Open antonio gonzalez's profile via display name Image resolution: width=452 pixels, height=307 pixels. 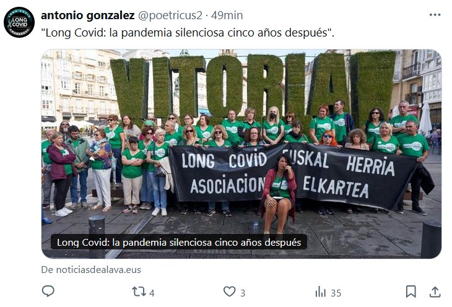coord(88,15)
